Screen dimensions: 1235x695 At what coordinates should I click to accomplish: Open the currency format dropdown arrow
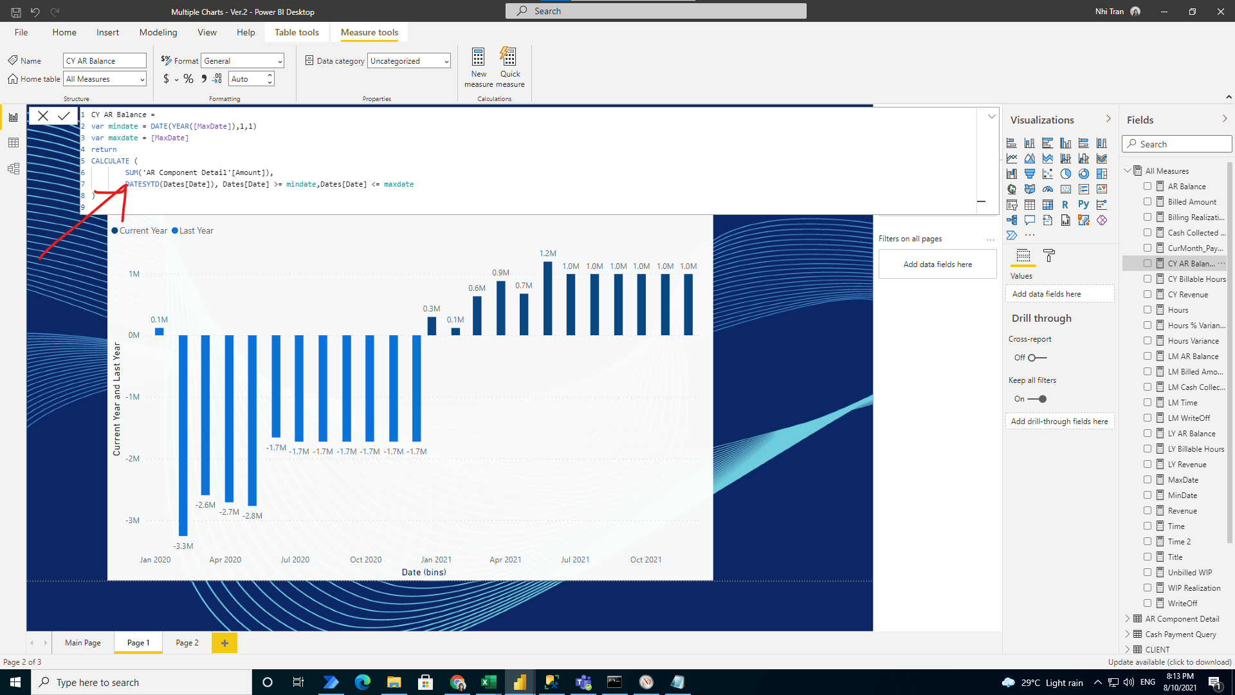pos(176,80)
